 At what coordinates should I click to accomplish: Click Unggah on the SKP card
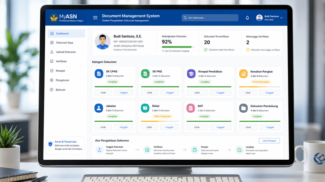coord(220,127)
